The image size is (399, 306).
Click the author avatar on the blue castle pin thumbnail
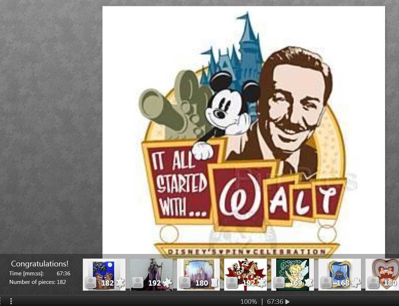326,283
